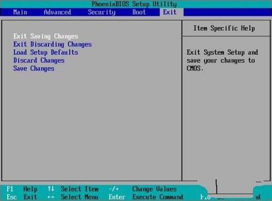Click the PhoenixBIOS Setup Utility title

click(x=134, y=4)
